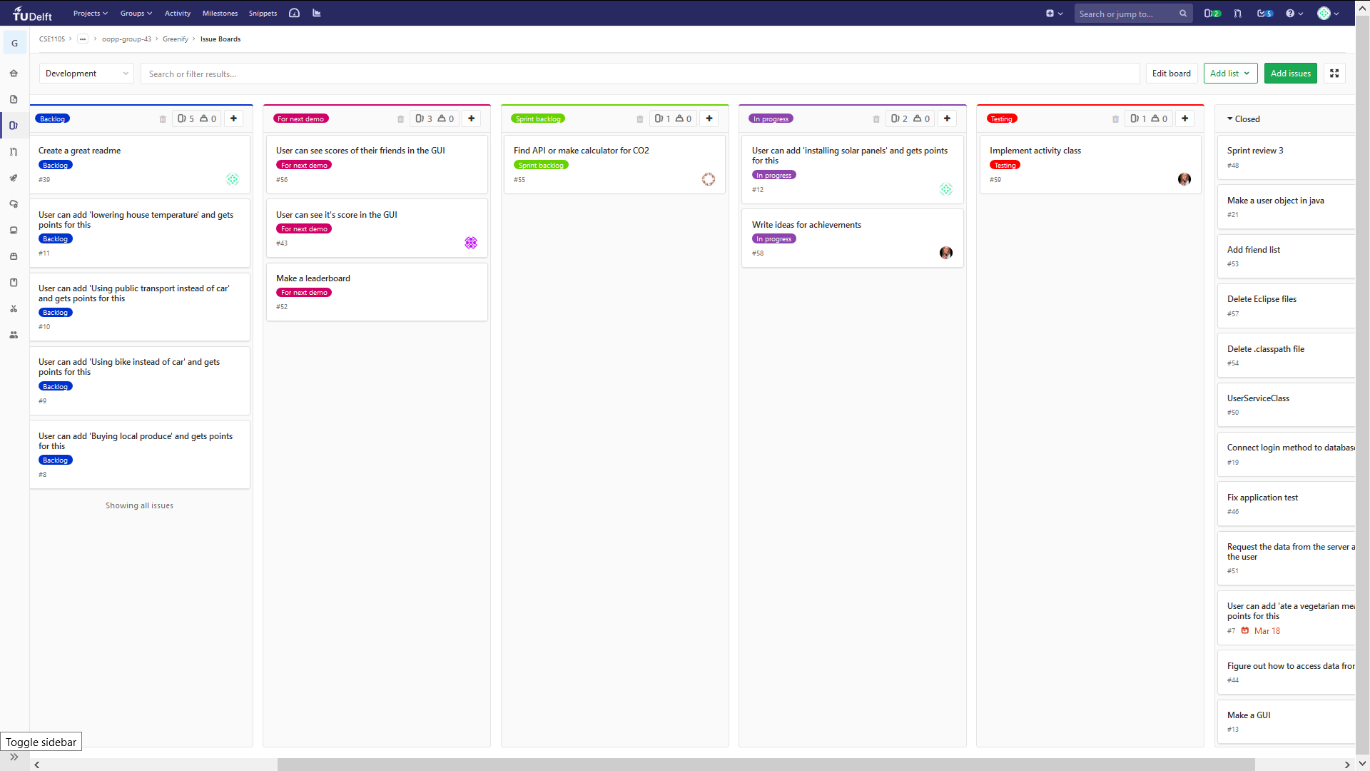Open Members icon in left sidebar
Screen dimensions: 1370x771
(14, 335)
